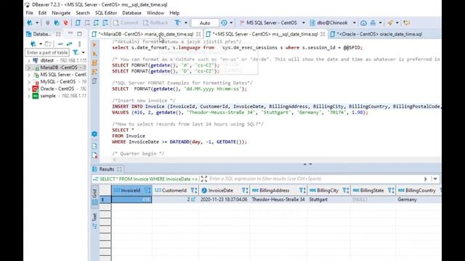The width and height of the screenshot is (465, 261).
Task: Click the apply filter arrow button
Action: pyautogui.click(x=426, y=179)
